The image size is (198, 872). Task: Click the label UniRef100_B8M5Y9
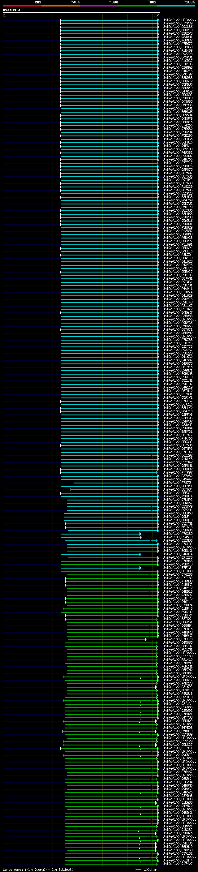(178, 88)
